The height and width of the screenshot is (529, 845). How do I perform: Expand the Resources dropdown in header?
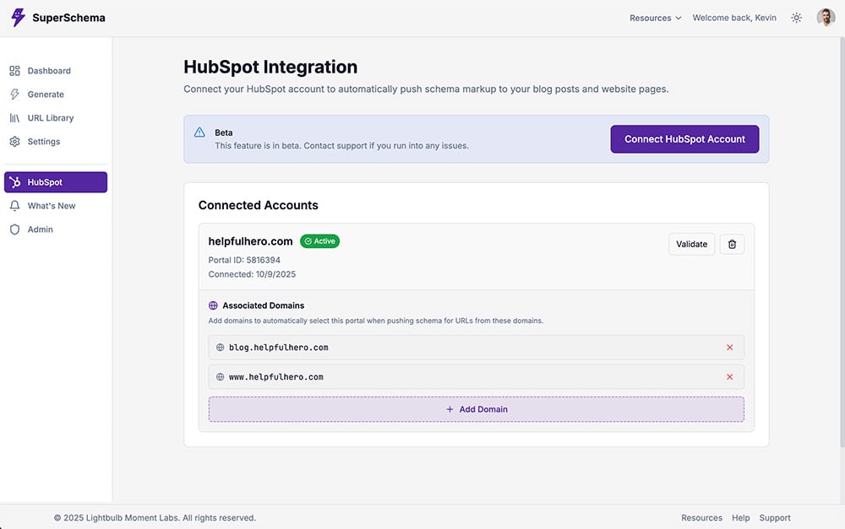tap(655, 18)
